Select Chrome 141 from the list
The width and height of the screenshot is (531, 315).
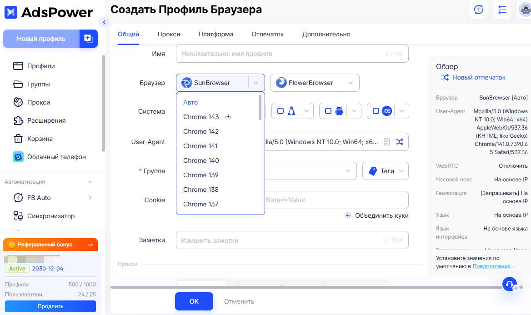(200, 146)
